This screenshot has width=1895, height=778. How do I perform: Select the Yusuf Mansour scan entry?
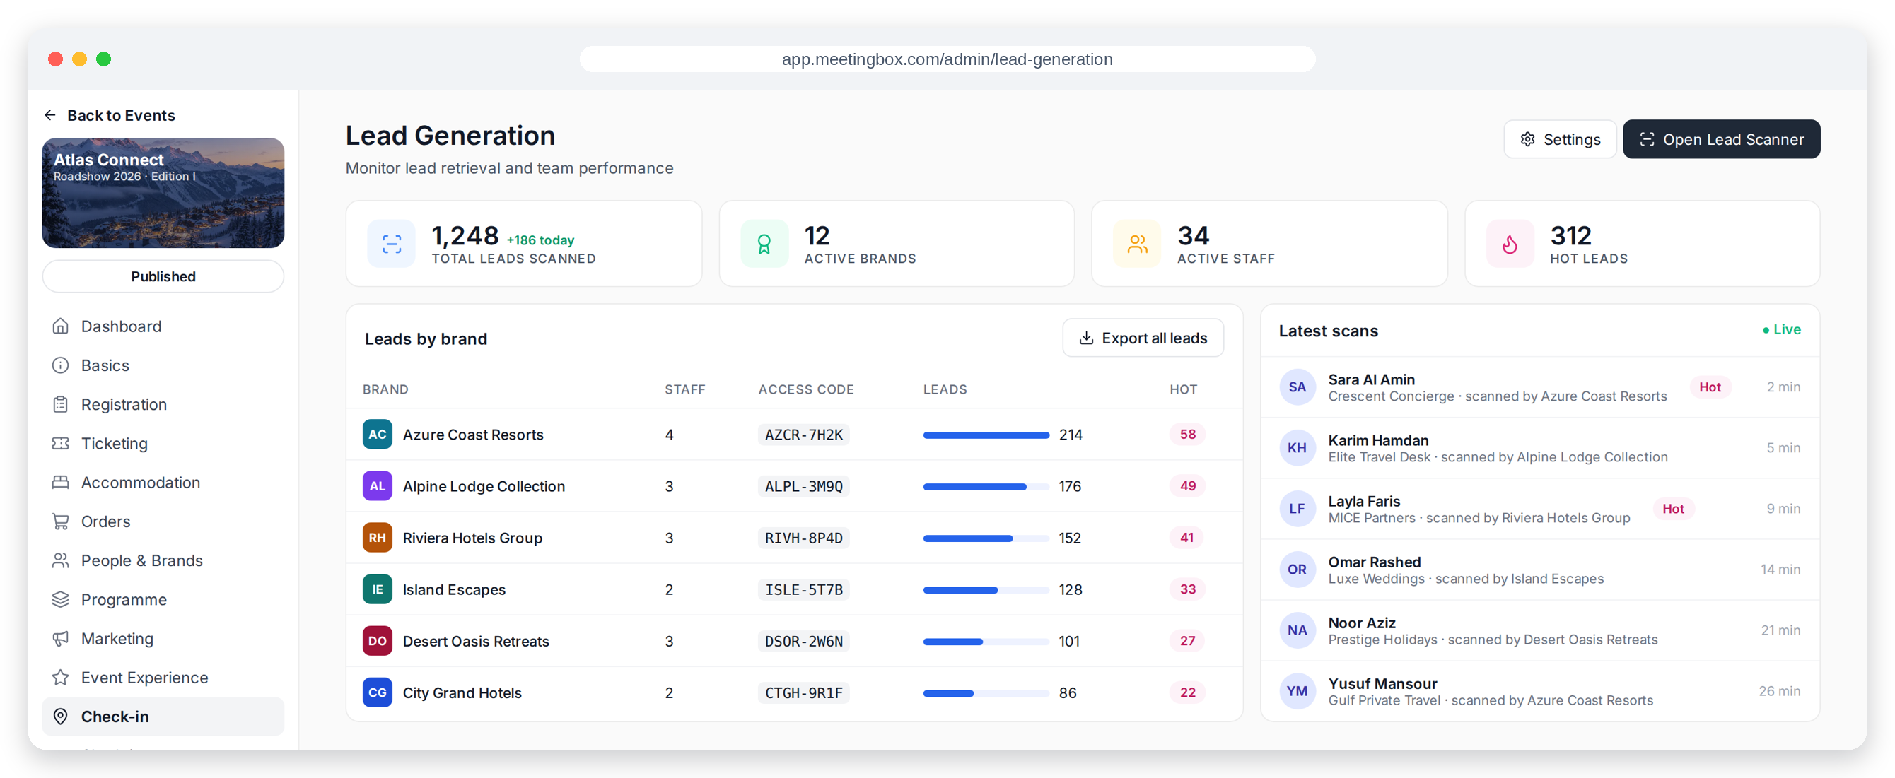click(1540, 691)
